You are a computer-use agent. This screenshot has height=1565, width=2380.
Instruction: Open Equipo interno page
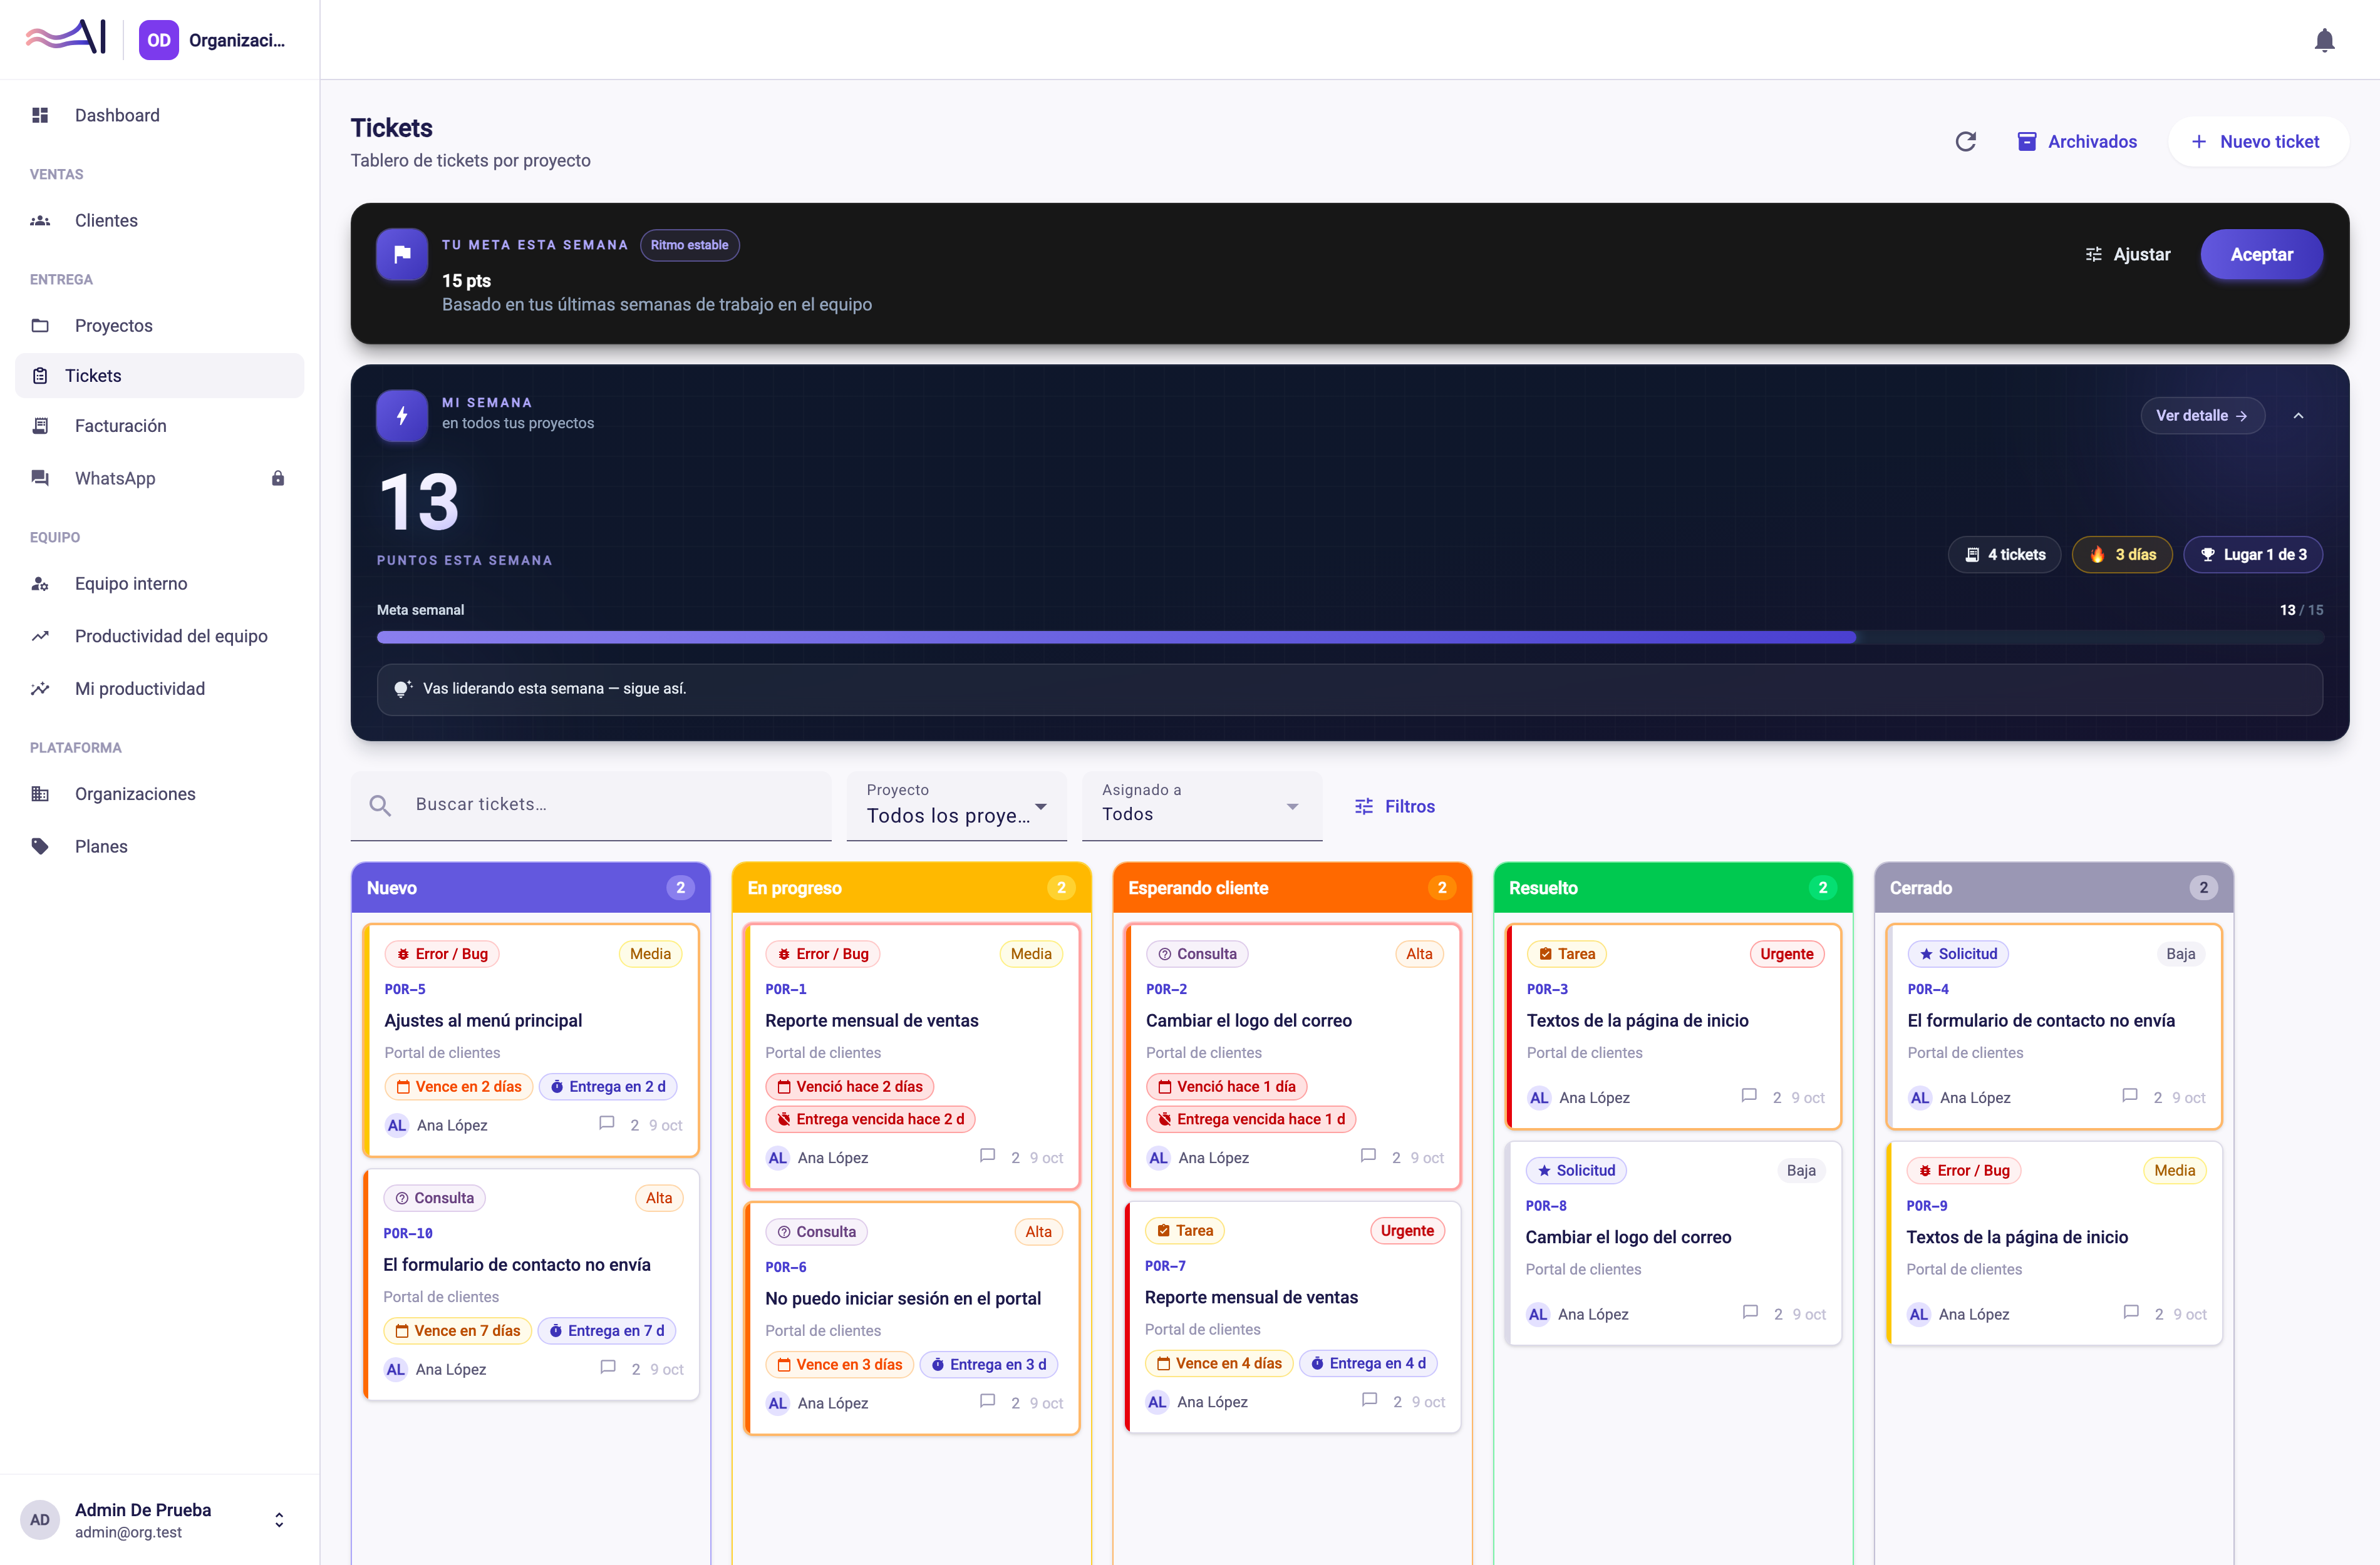coord(160,583)
